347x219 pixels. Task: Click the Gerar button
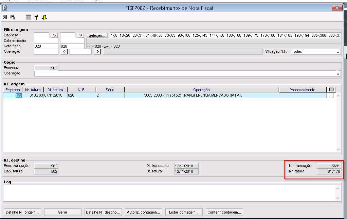[x=62, y=212]
